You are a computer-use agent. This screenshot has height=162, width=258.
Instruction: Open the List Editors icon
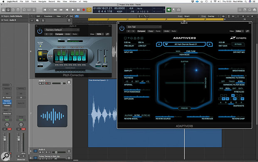tap(240, 10)
